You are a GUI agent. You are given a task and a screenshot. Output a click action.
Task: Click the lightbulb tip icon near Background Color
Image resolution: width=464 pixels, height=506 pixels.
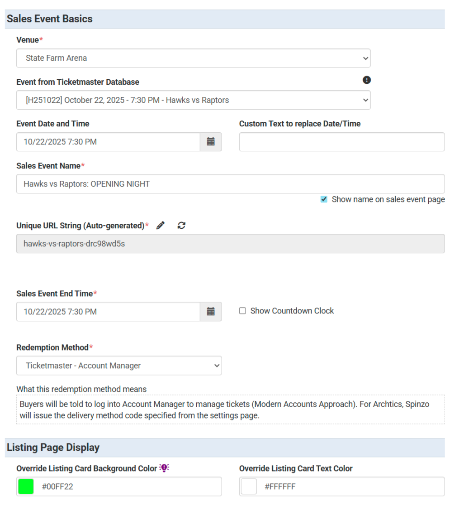[x=164, y=468]
